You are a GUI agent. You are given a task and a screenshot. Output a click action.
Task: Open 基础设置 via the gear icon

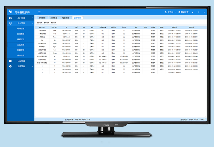click(179, 12)
